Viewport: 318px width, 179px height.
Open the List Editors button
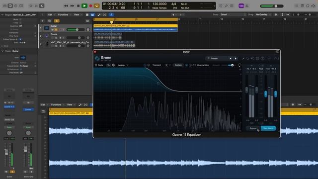click(297, 6)
